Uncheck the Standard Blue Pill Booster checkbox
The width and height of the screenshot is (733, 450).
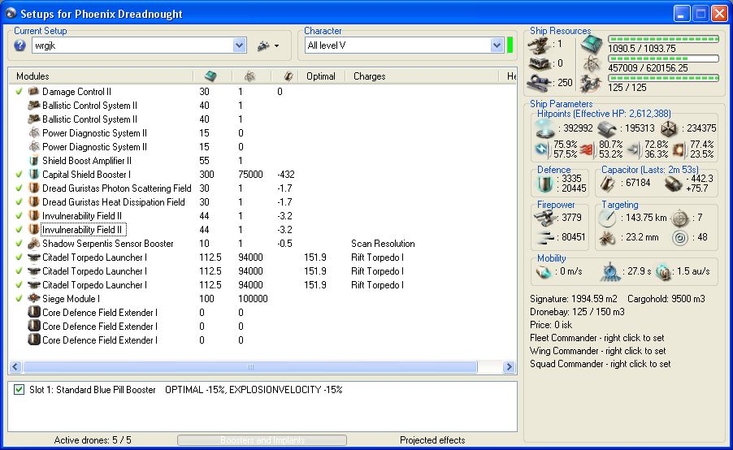pos(20,390)
